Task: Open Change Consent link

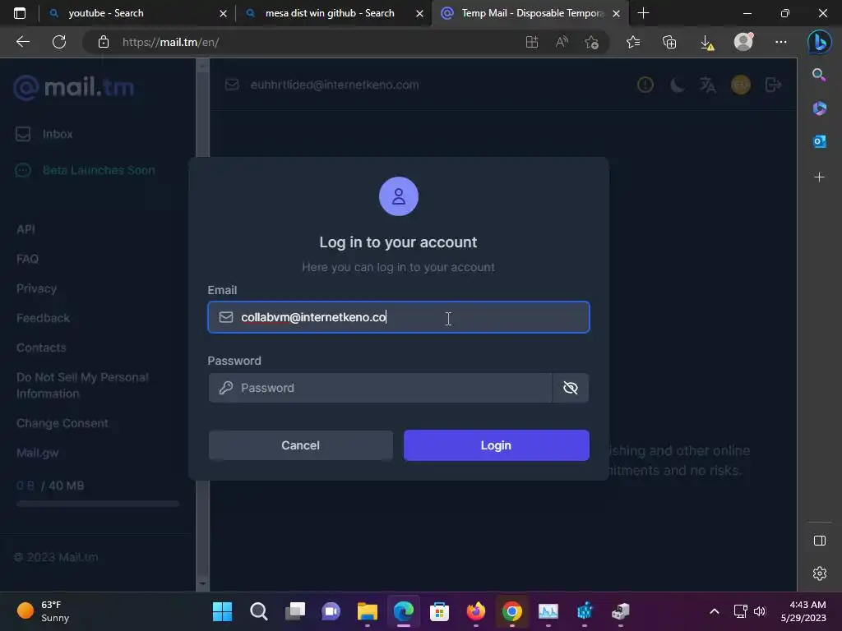Action: (x=62, y=423)
